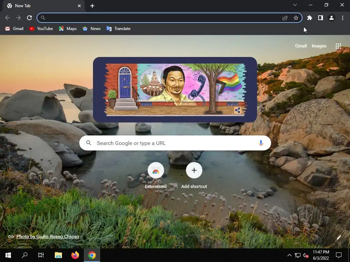
Task: Share the Google Doodle
Action: tap(238, 110)
